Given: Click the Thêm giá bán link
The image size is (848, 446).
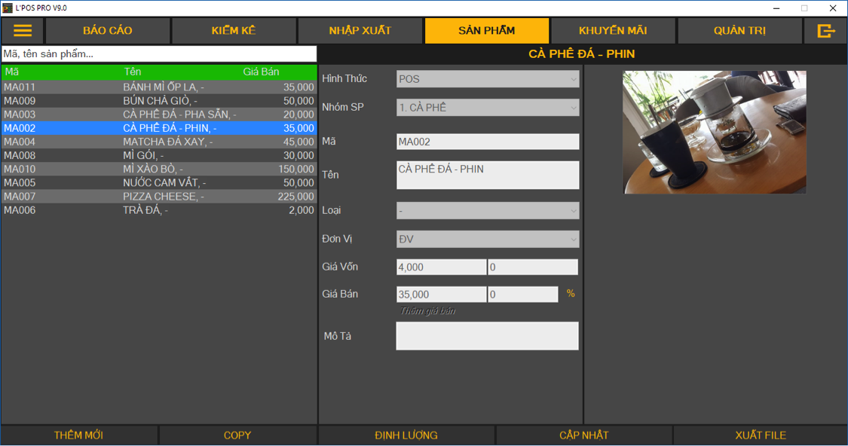Looking at the screenshot, I should click(427, 311).
